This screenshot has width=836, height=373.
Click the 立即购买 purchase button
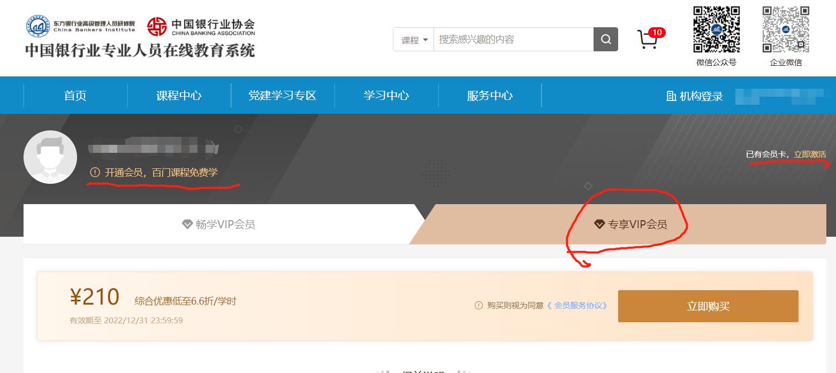[x=708, y=306]
